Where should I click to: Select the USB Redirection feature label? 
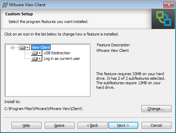[x=57, y=53]
